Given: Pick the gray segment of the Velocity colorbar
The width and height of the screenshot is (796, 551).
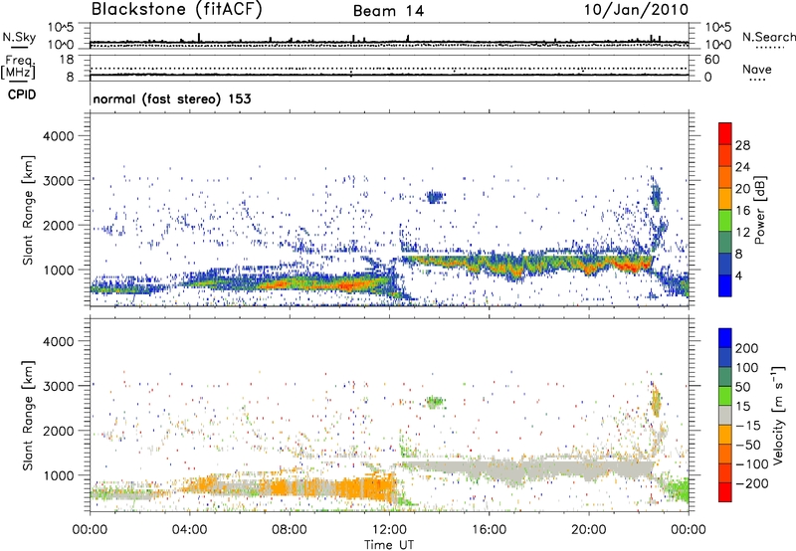Looking at the screenshot, I should [725, 416].
